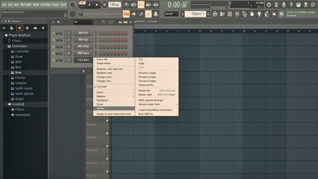
Task: Click the red Record button
Action: 104,5
